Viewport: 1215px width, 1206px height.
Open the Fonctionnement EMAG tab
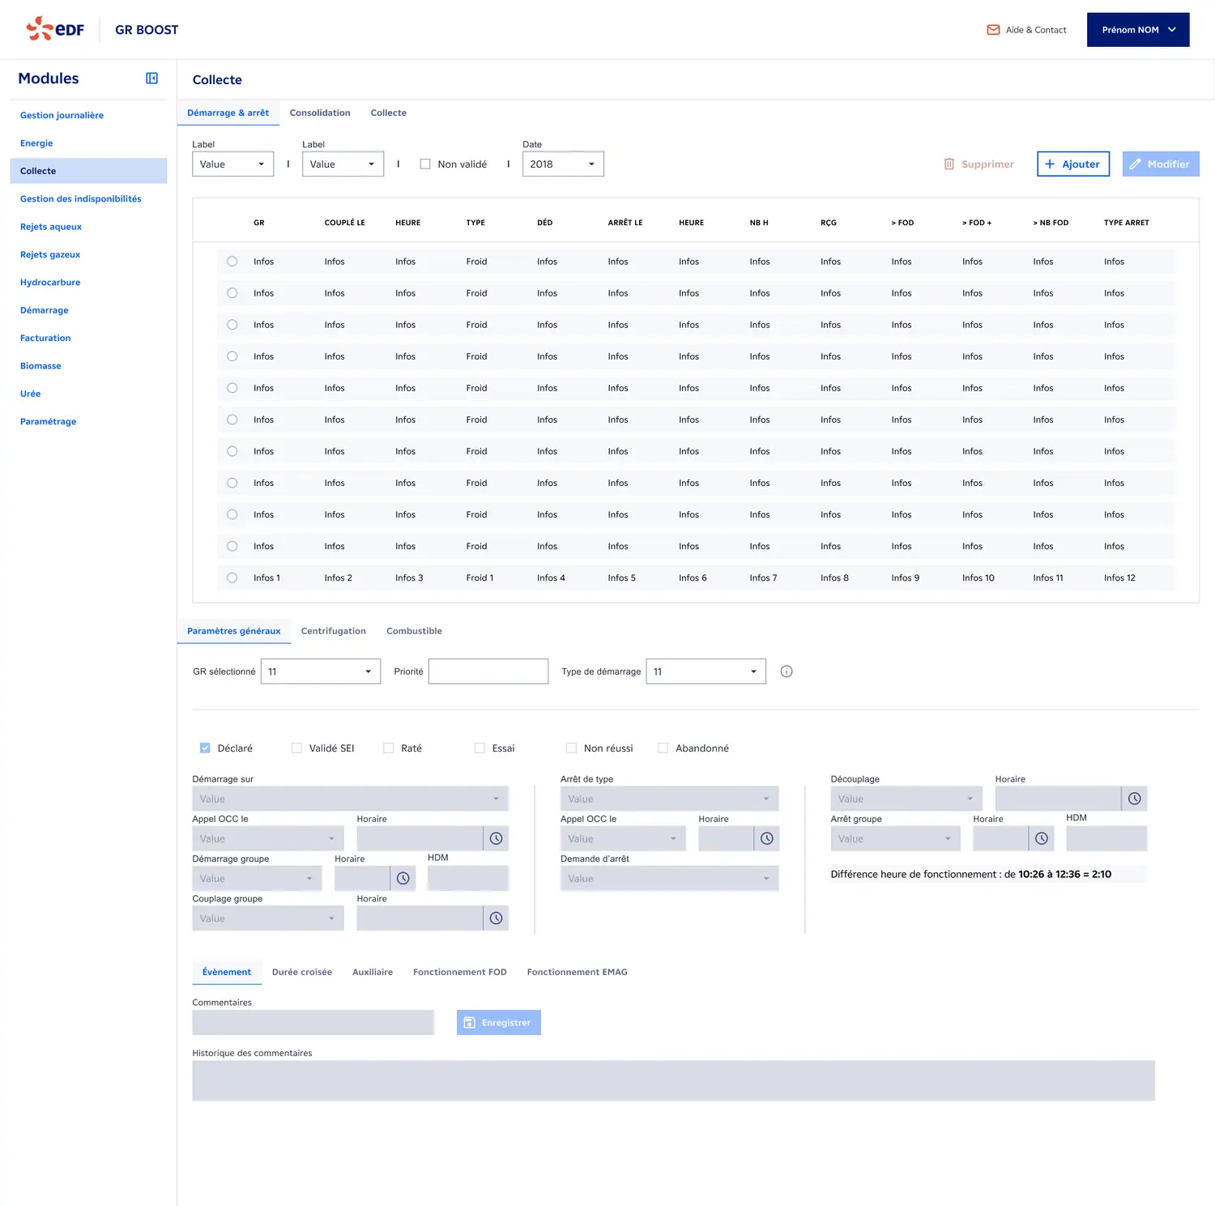point(578,973)
